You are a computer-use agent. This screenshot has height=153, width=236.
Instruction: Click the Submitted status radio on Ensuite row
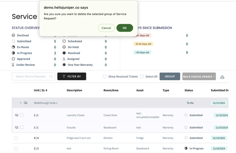(186, 127)
